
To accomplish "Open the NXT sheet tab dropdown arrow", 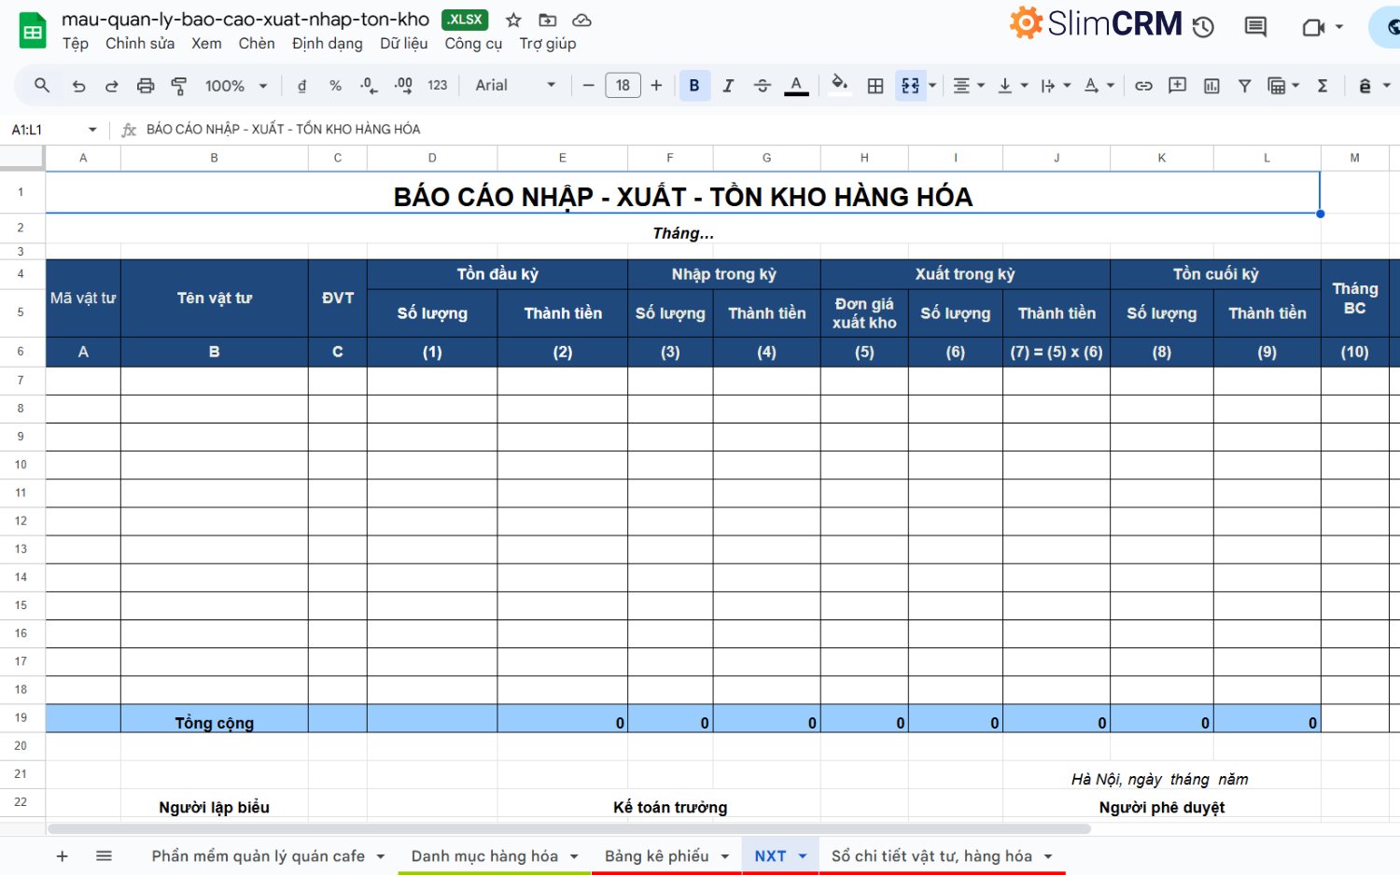I will tap(803, 856).
